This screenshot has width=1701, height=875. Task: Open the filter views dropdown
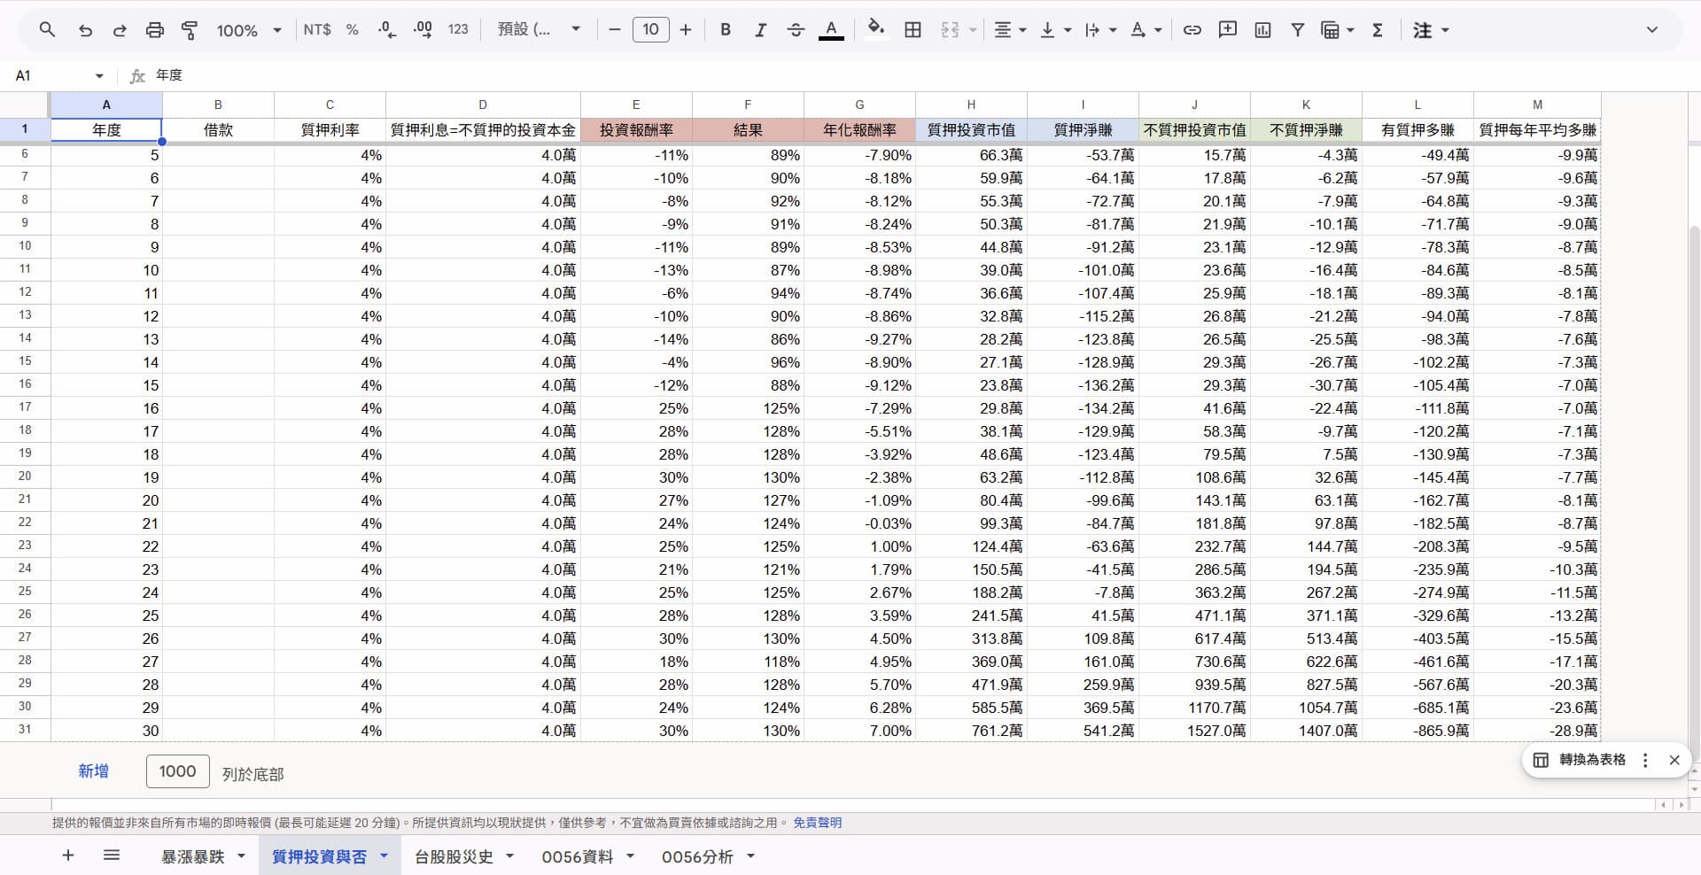click(x=1338, y=30)
